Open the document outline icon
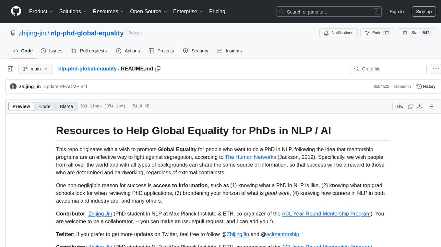This screenshot has height=247, width=441. (431, 106)
